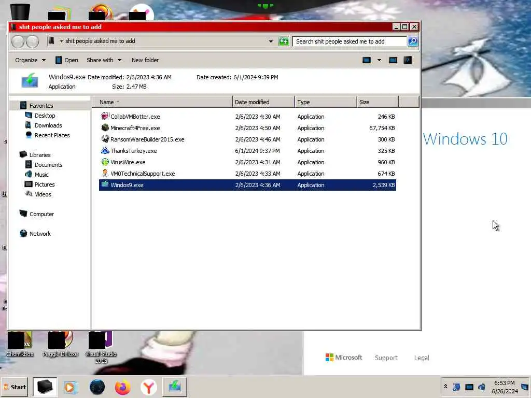Click RansomWareBuilder2015.exe file icon
This screenshot has height=398, width=531.
tap(105, 139)
